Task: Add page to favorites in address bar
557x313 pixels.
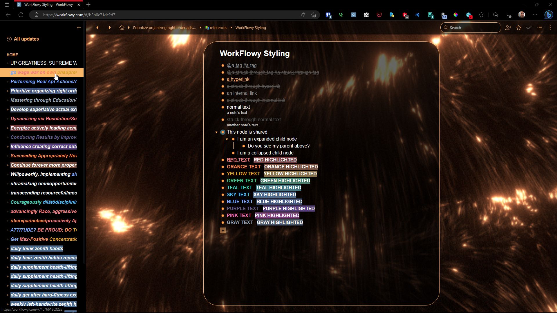Action: (x=313, y=15)
